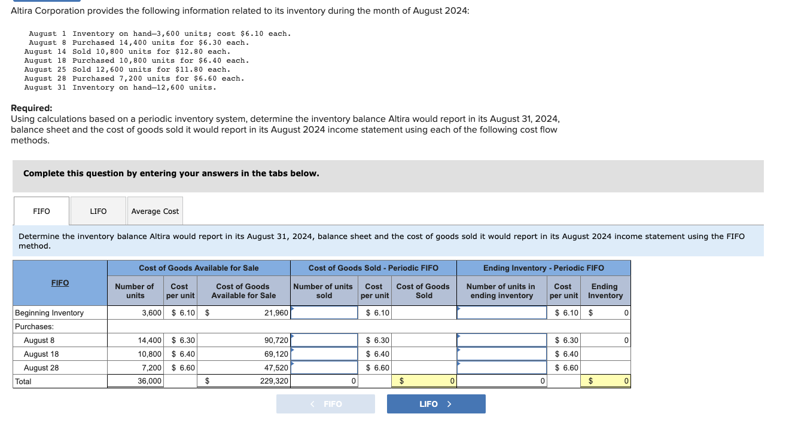Fill ending inventory units for August 18
This screenshot has height=429, width=786.
(x=502, y=354)
